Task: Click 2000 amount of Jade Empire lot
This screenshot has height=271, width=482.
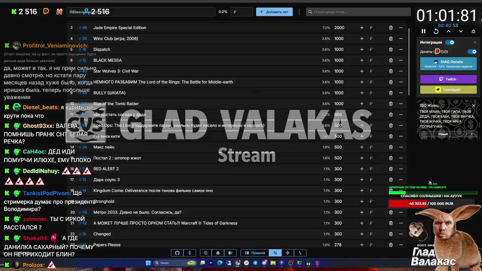Action: tap(339, 28)
